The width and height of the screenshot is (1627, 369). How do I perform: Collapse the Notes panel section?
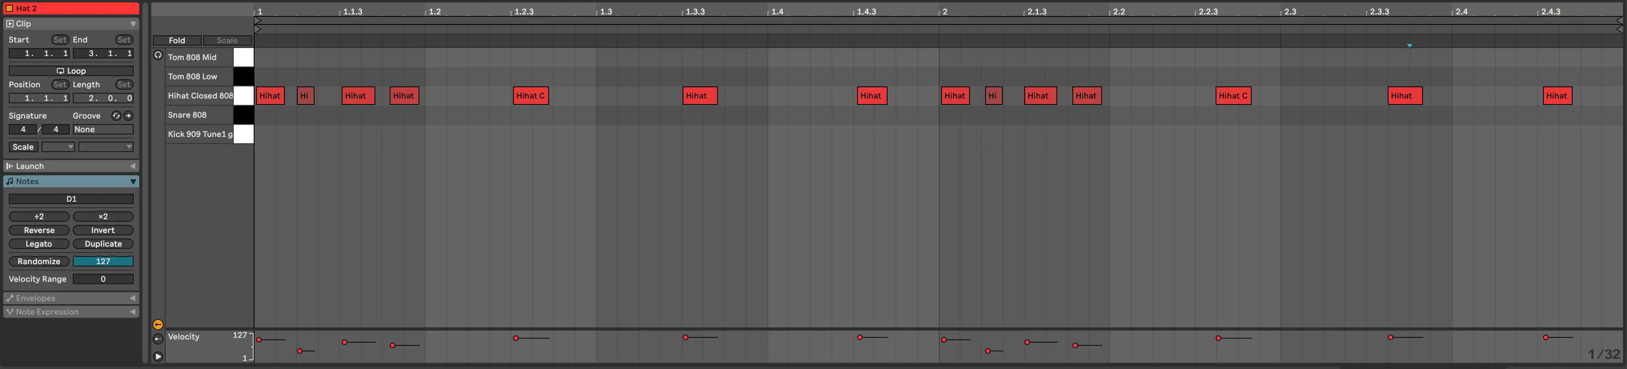pyautogui.click(x=132, y=182)
